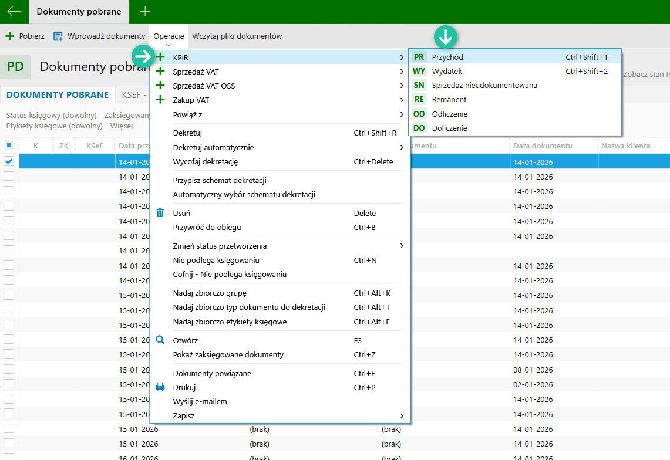
Task: Open document via Otwórz magnifier item
Action: point(185,341)
